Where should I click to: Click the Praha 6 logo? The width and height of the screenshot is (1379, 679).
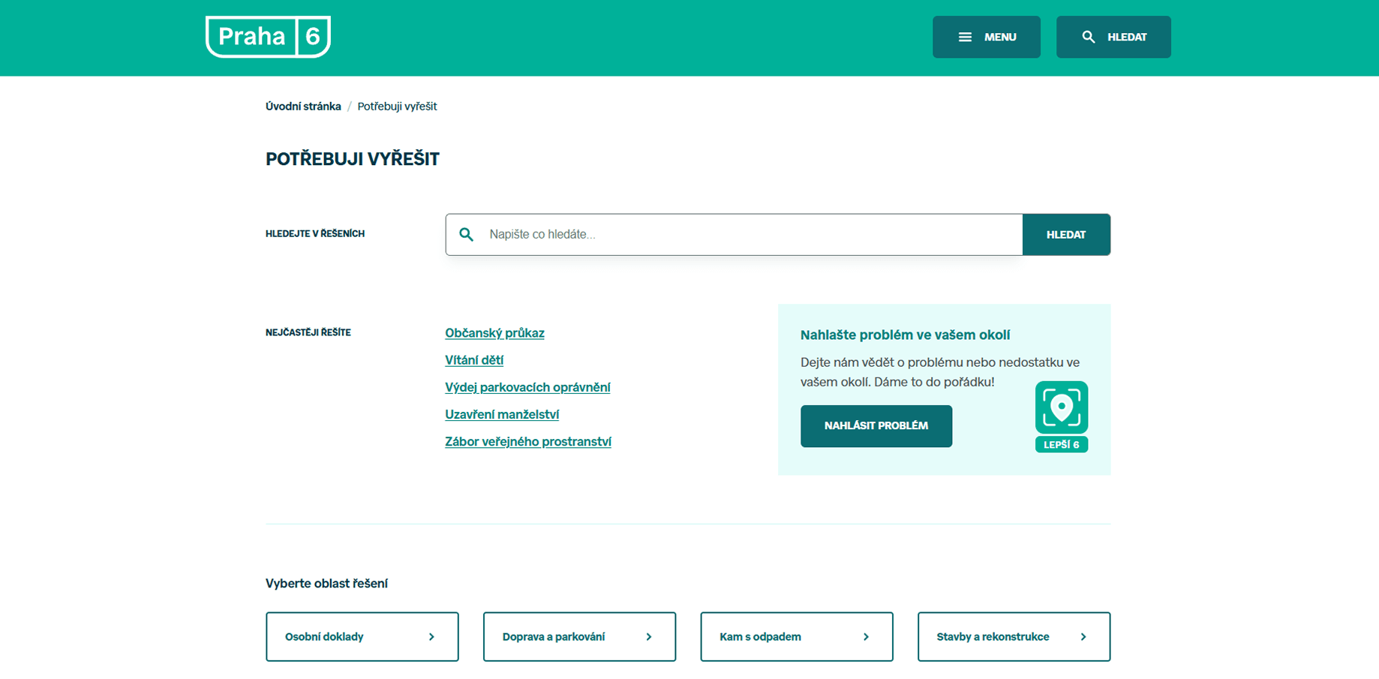pyautogui.click(x=268, y=37)
